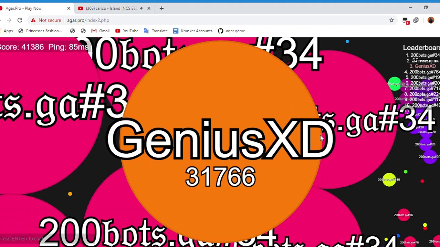This screenshot has width=440, height=247.
Task: Click leaderboard entry 1. 200bots.ga#34
Action: (422, 55)
